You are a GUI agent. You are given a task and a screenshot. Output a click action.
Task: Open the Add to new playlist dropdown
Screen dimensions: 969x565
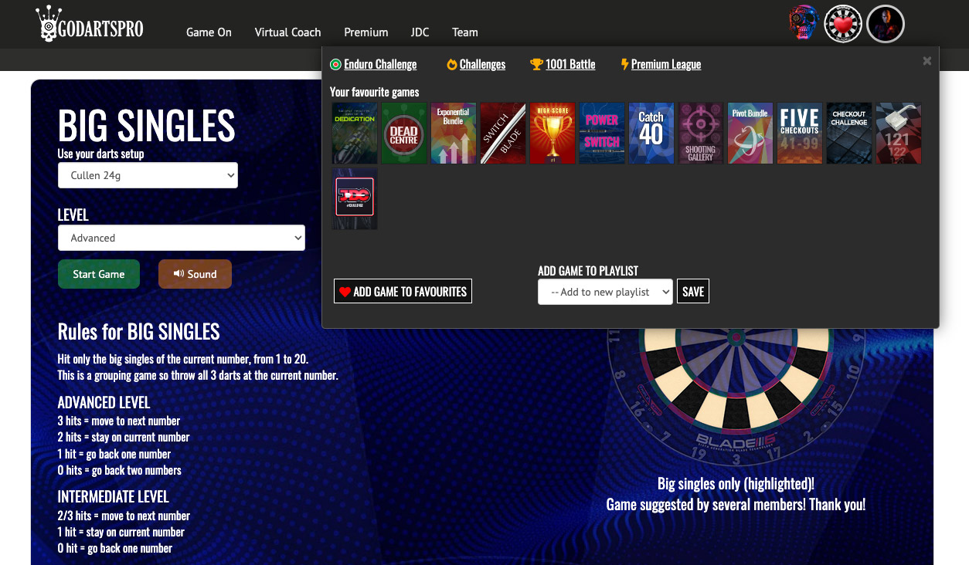605,292
